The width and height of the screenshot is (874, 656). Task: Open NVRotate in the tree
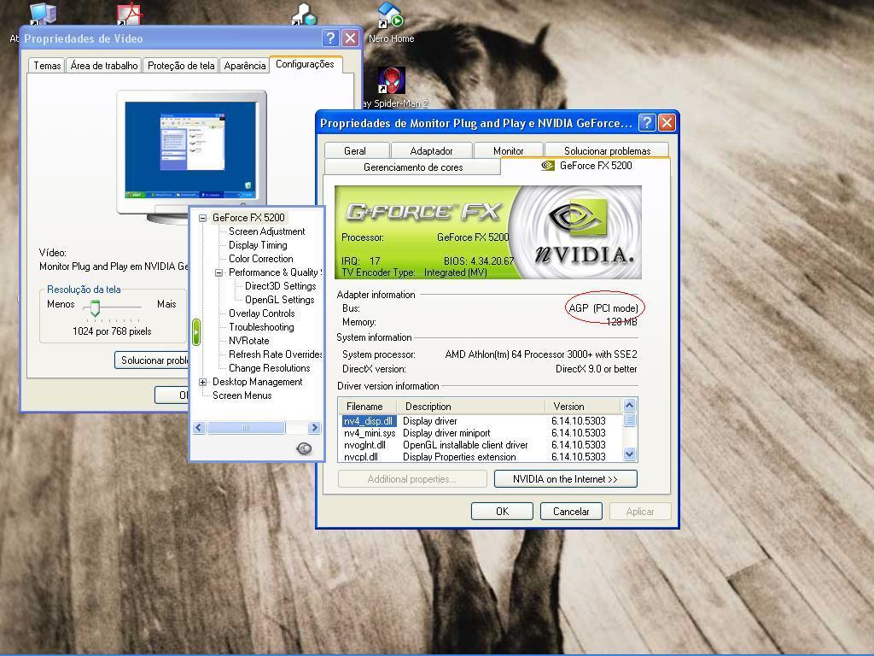[x=248, y=341]
